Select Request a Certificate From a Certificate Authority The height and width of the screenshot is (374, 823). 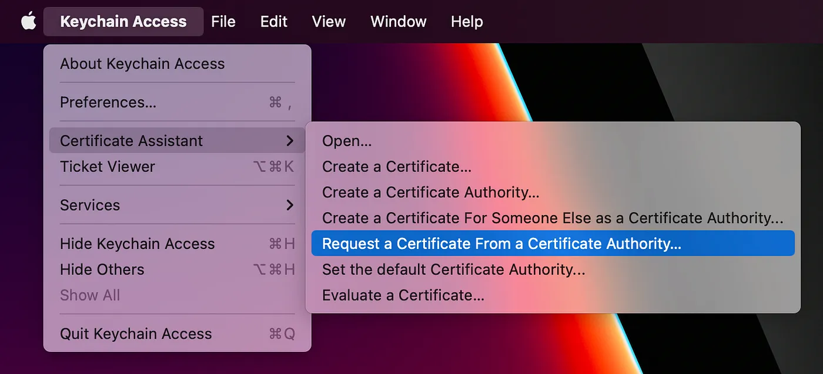tap(553, 244)
